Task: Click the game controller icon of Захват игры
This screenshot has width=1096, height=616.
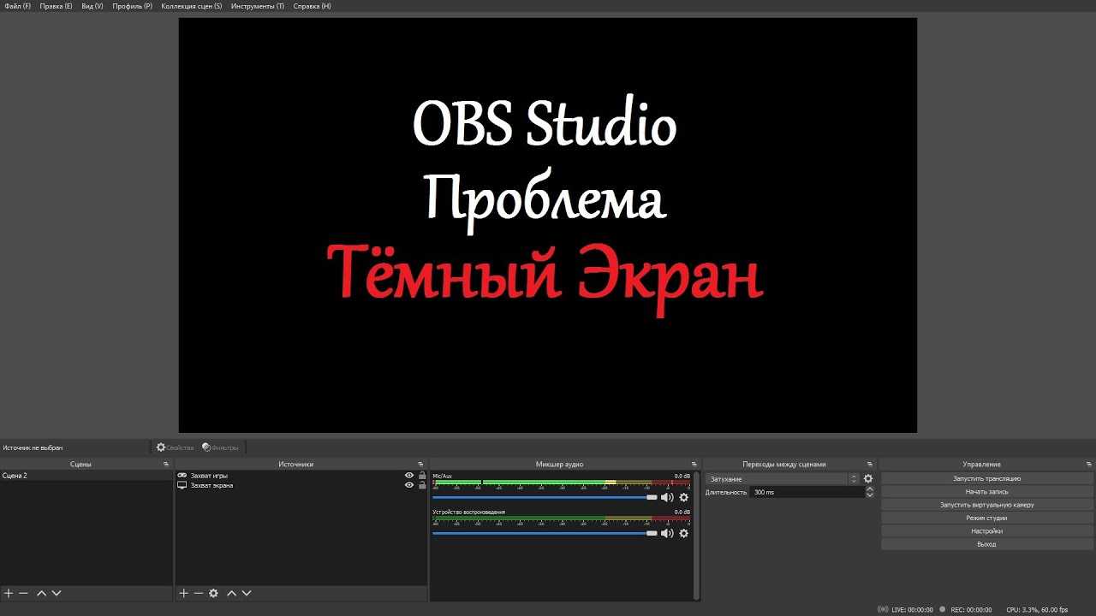Action: pyautogui.click(x=182, y=476)
